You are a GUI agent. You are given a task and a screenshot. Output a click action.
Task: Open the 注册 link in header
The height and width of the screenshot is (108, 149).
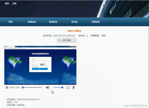pyautogui.click(x=14, y=4)
